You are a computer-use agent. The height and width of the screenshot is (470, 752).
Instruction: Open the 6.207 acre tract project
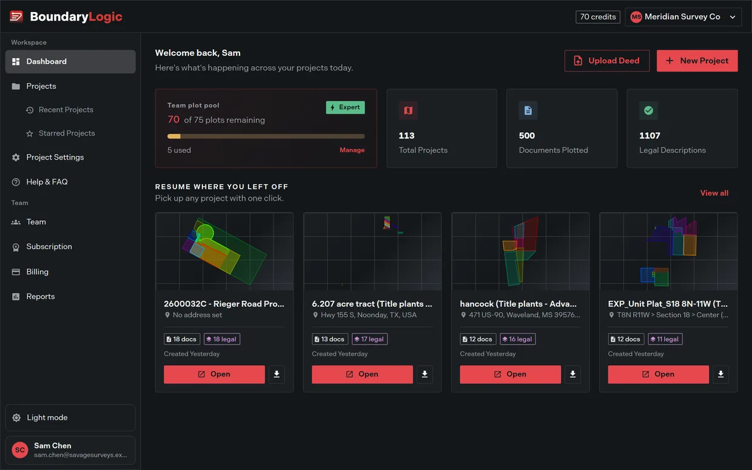pyautogui.click(x=362, y=374)
